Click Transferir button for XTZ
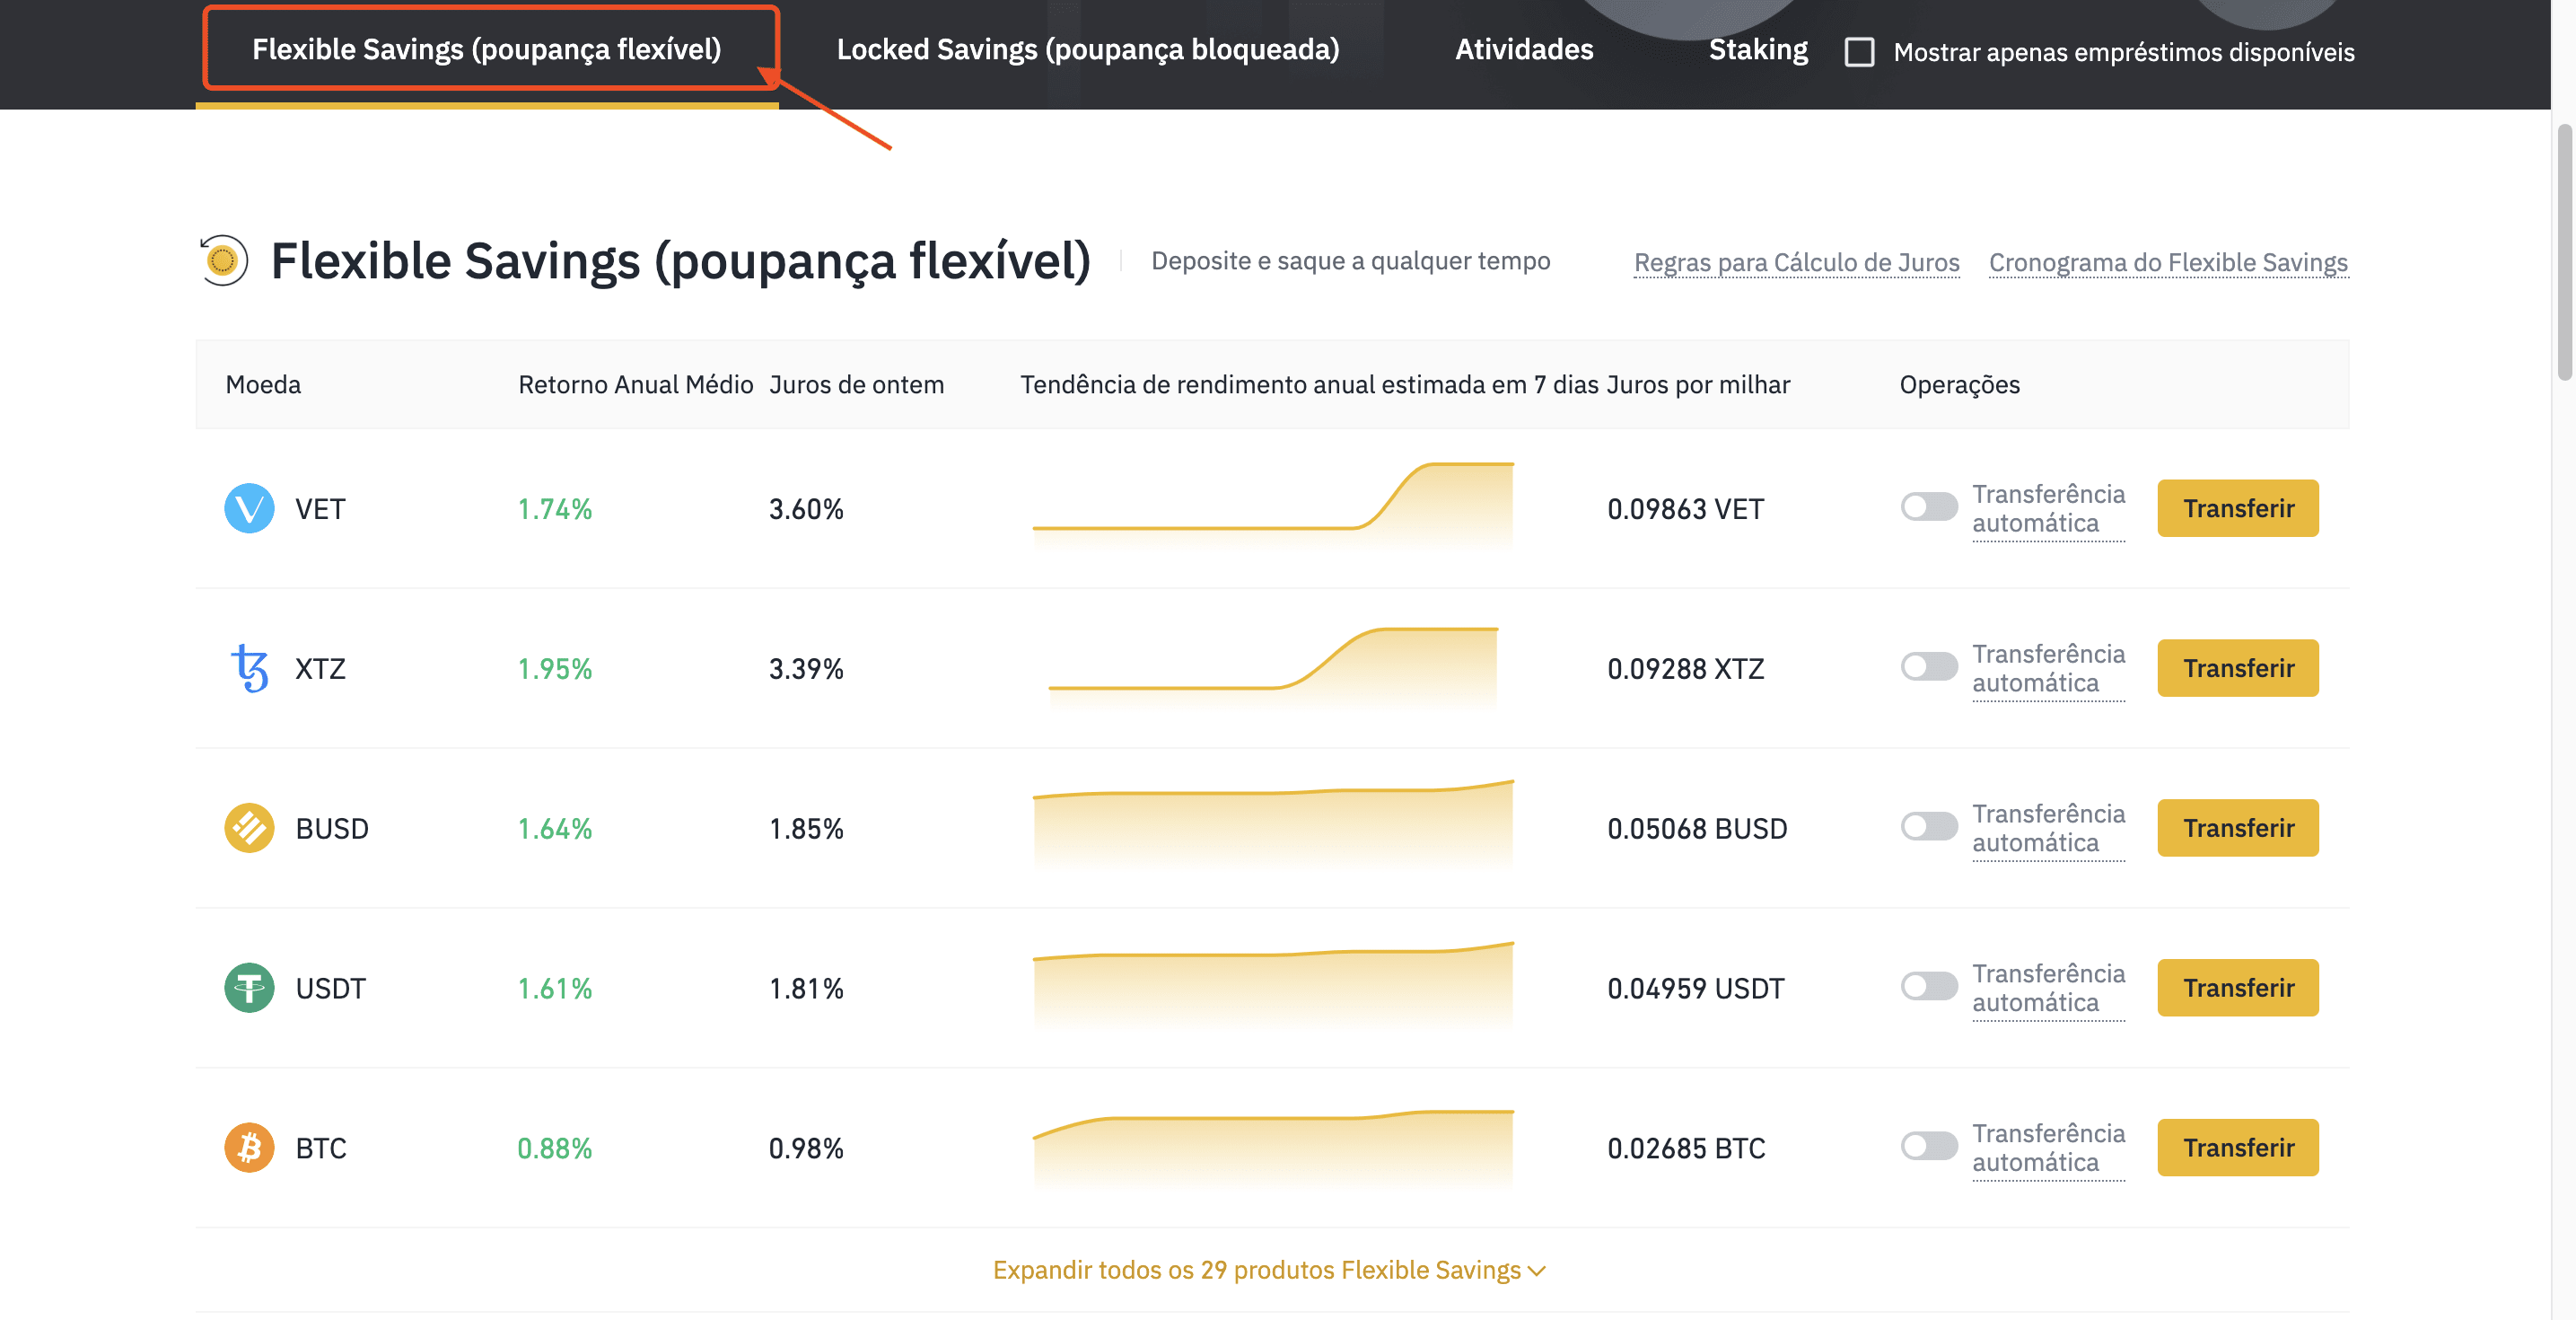2576x1320 pixels. coord(2238,668)
